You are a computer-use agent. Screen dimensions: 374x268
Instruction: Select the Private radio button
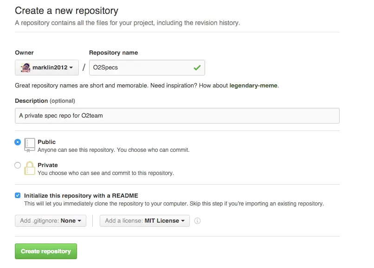click(18, 165)
